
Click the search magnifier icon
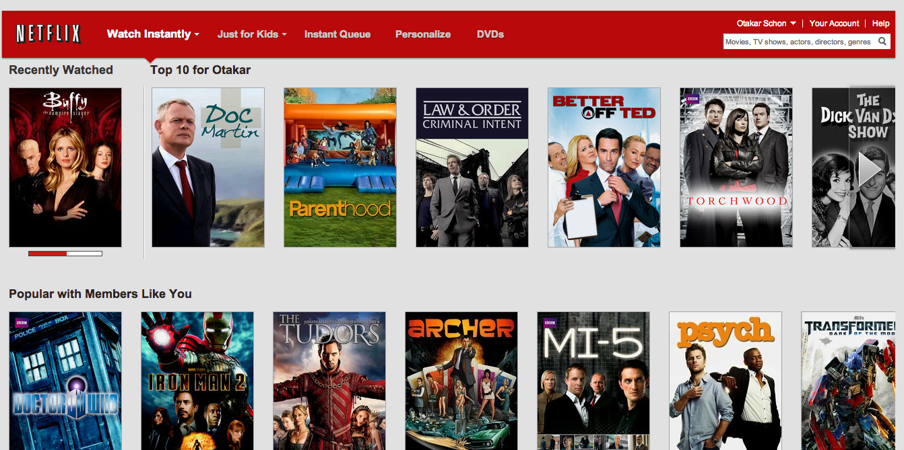(882, 42)
